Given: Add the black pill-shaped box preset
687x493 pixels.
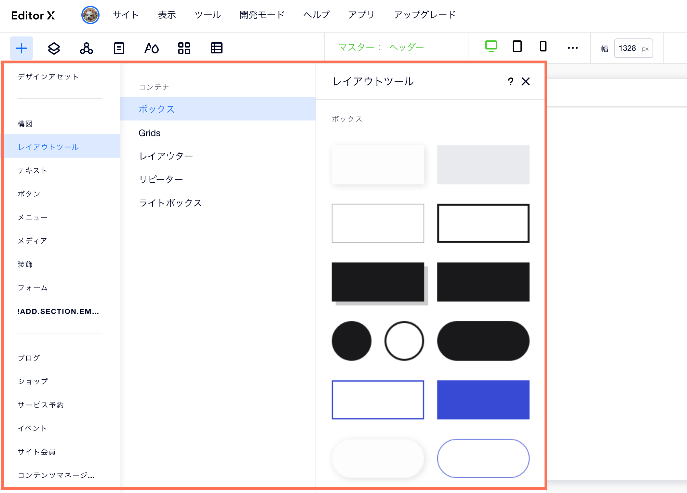Looking at the screenshot, I should 483,341.
